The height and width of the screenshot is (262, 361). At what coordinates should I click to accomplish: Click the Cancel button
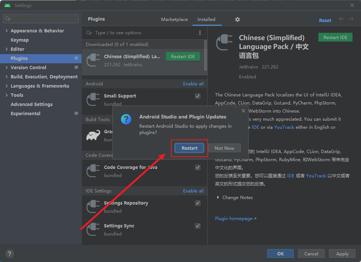coord(311,254)
